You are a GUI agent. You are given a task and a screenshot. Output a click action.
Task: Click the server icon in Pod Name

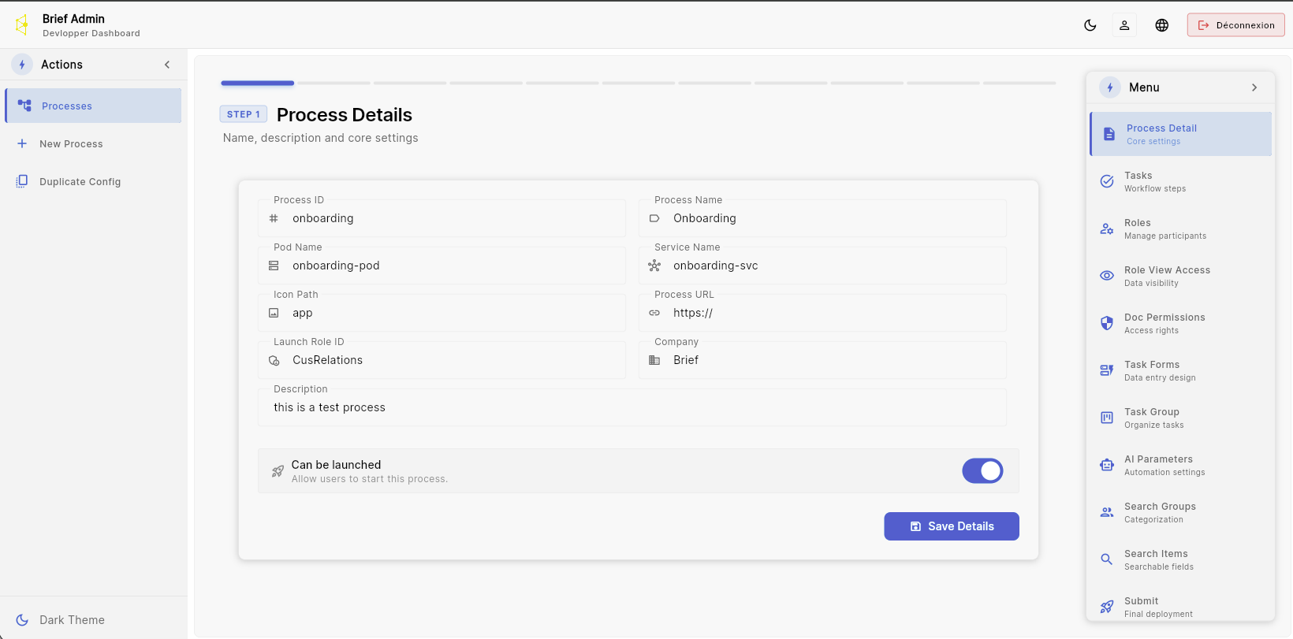(x=274, y=266)
